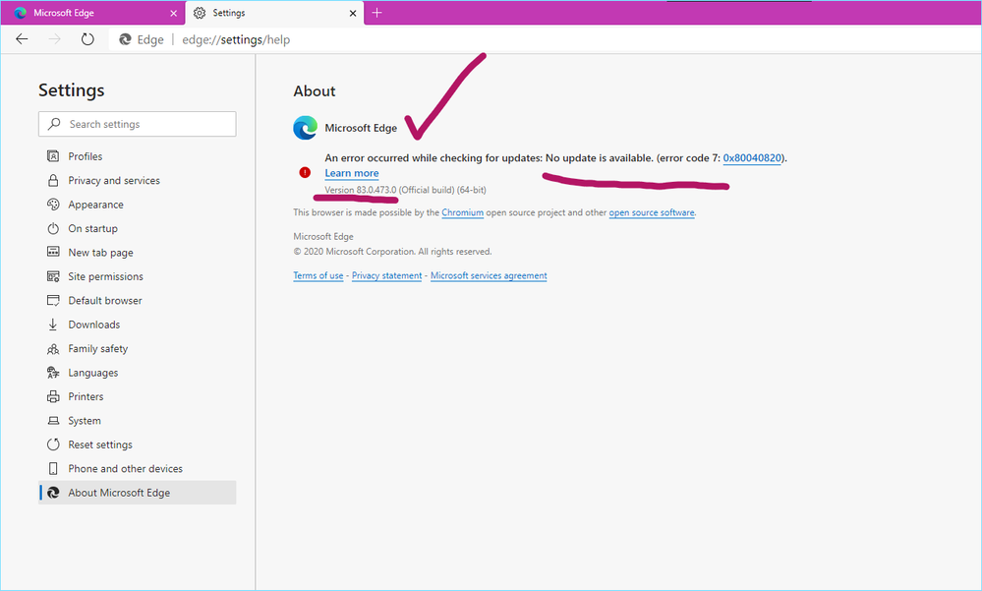Open the Terms of use link
The width and height of the screenshot is (982, 591).
click(318, 275)
